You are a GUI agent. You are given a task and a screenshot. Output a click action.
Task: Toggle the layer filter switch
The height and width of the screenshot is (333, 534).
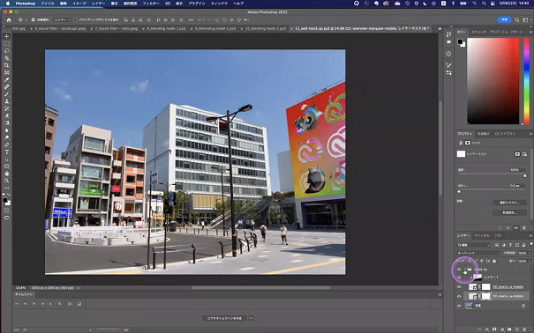coord(531,244)
